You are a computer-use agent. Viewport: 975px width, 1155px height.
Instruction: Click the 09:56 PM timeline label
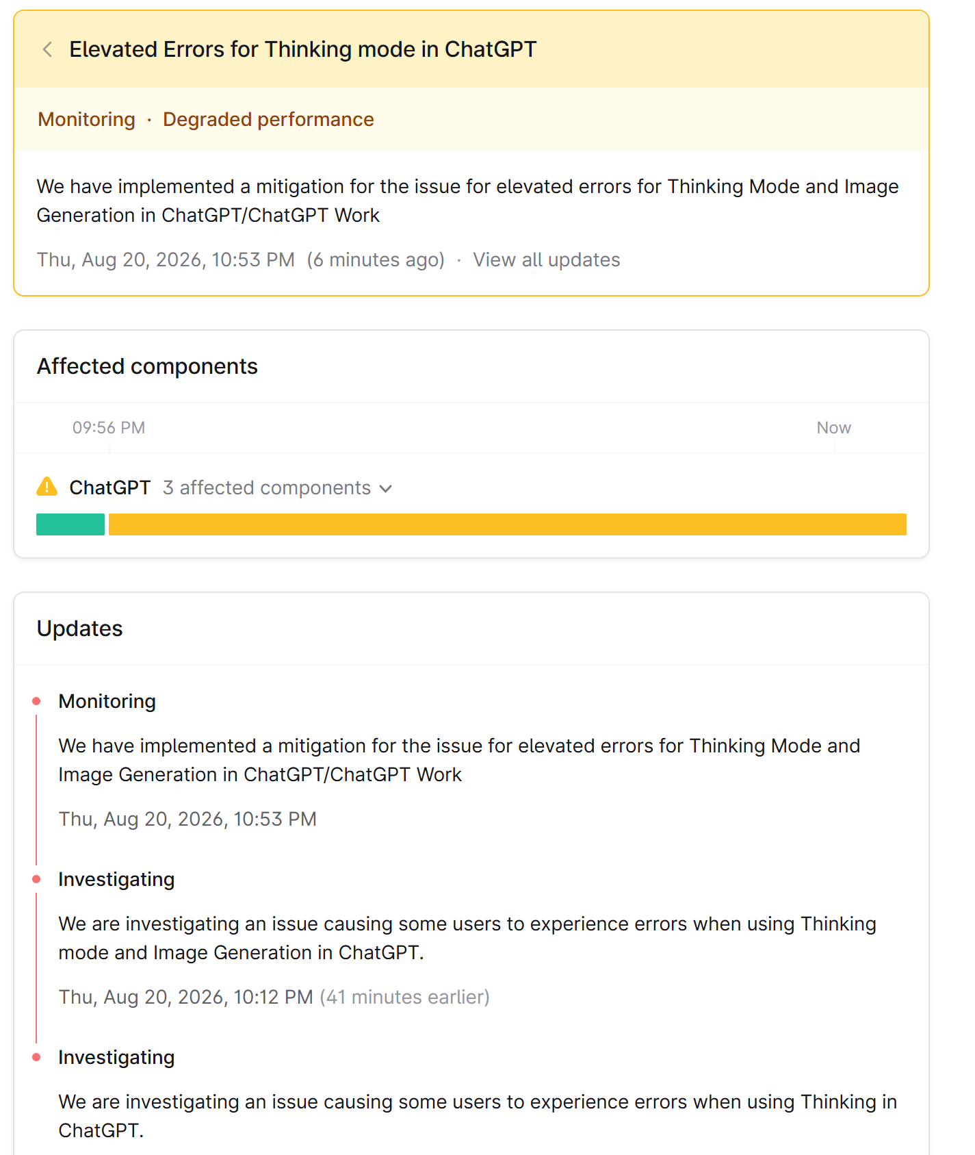click(109, 428)
